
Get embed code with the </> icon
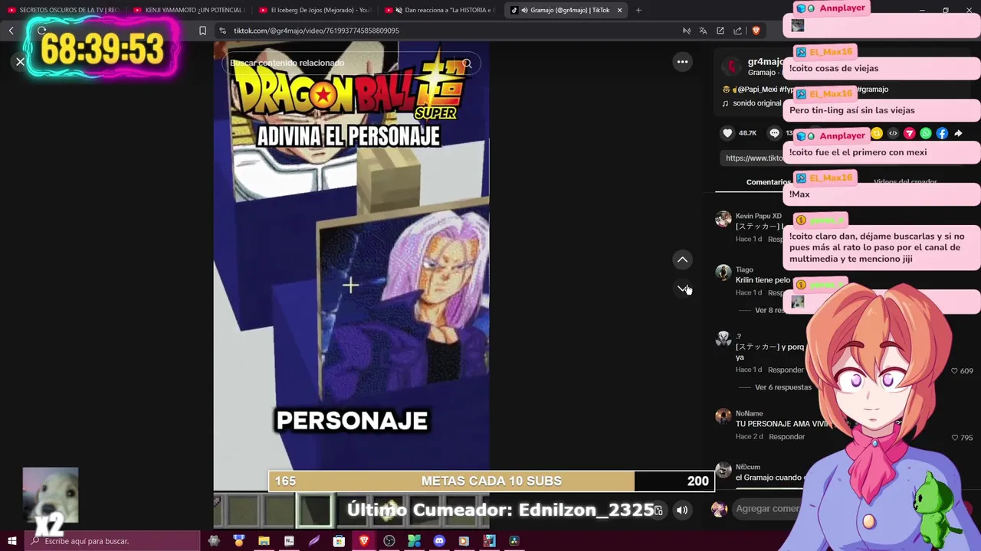click(893, 133)
